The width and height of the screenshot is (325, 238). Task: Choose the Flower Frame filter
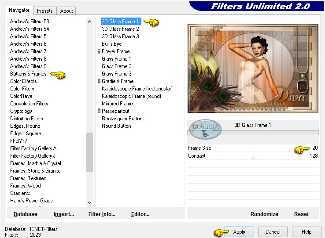tap(116, 51)
